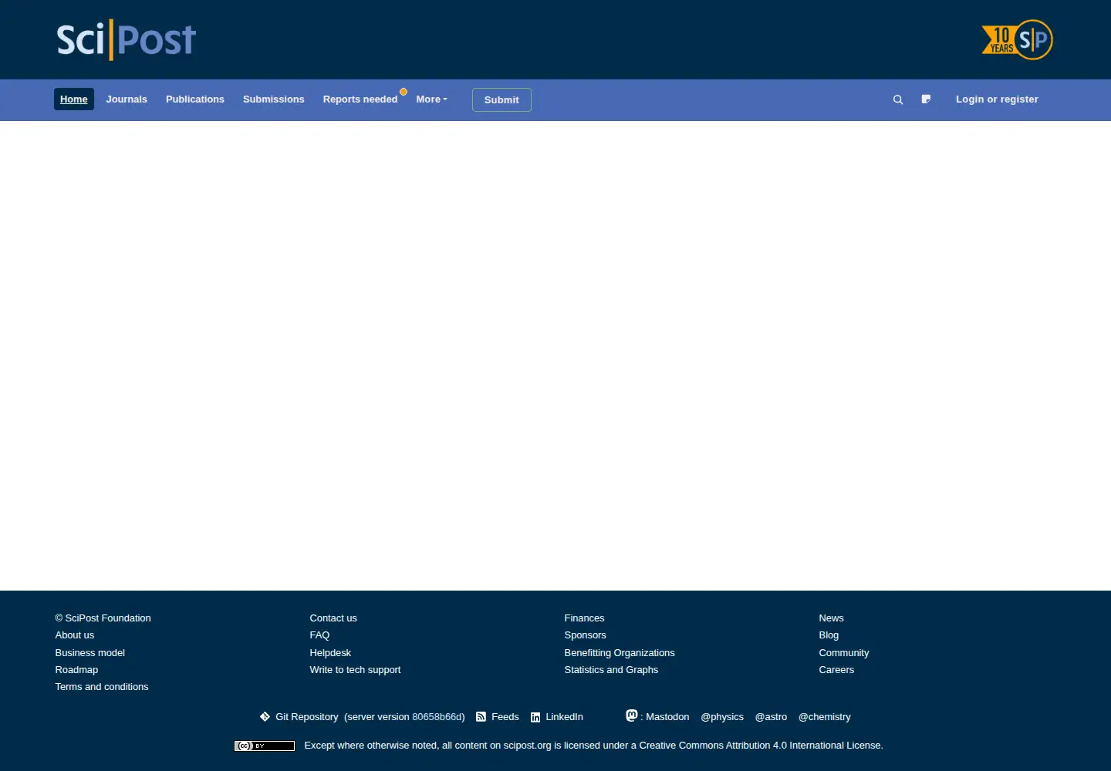Click the © SciPost Foundation text

tap(103, 618)
